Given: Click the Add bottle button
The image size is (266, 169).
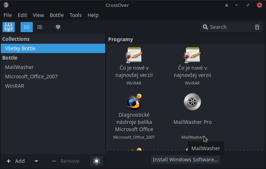Looking at the screenshot, I should [16, 161].
